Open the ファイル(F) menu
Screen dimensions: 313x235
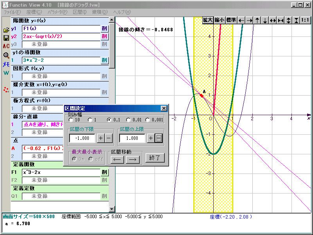12,12
